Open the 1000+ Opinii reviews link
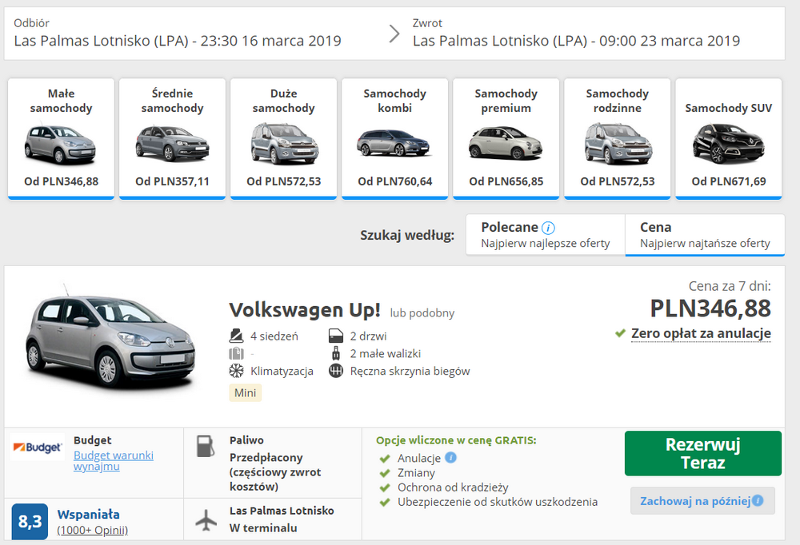 [92, 530]
